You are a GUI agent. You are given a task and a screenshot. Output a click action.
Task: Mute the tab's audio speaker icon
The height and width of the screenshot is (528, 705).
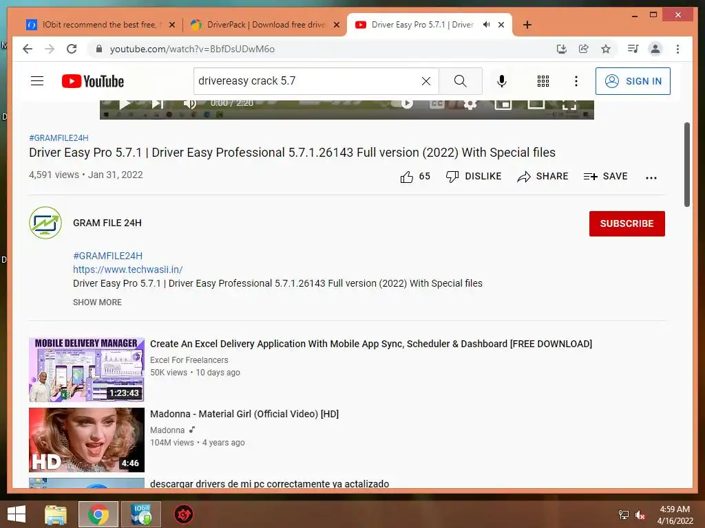[x=487, y=25]
